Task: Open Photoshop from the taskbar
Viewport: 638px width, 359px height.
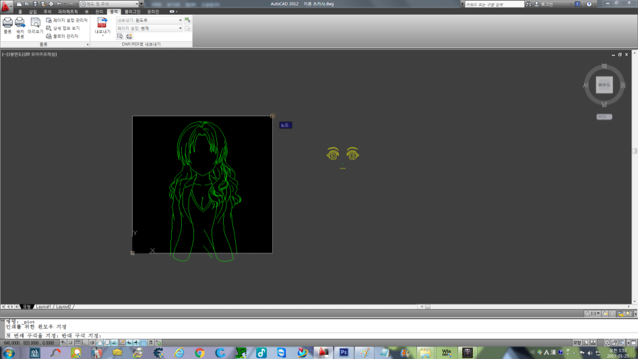Action: [x=344, y=353]
